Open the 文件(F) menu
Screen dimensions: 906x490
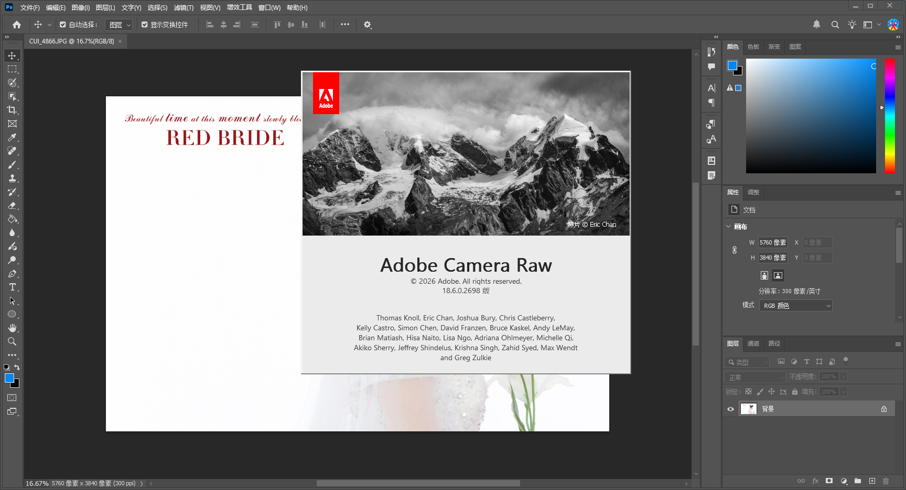(x=30, y=7)
